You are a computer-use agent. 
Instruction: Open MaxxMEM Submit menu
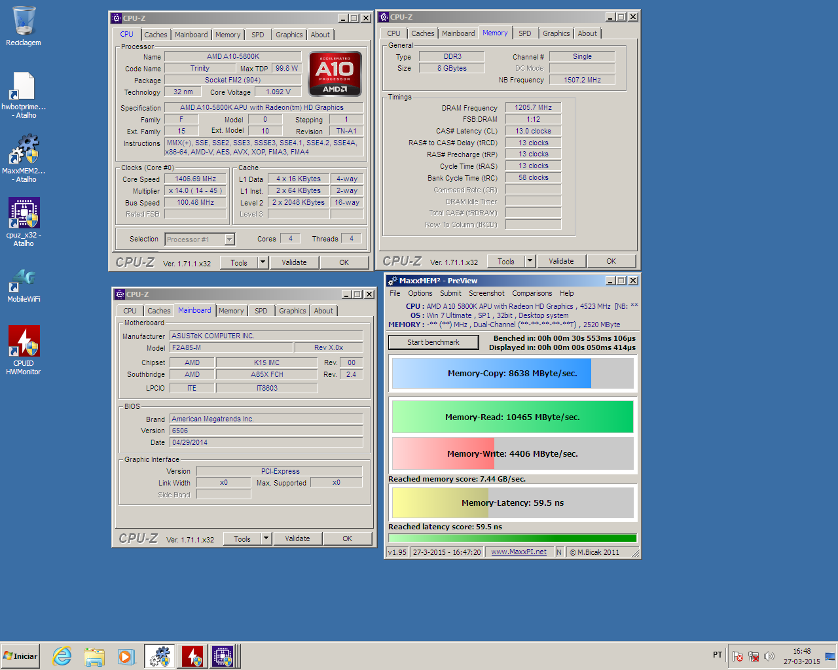pyautogui.click(x=450, y=293)
